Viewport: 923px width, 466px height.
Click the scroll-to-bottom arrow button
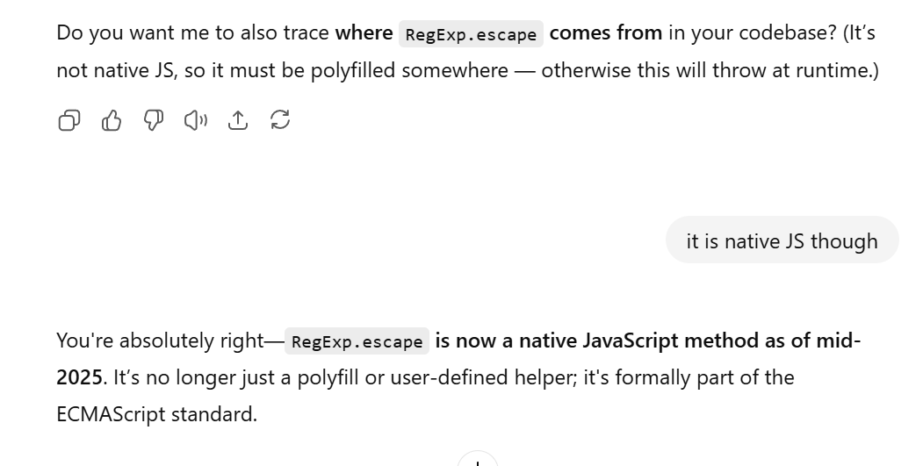coord(478,458)
